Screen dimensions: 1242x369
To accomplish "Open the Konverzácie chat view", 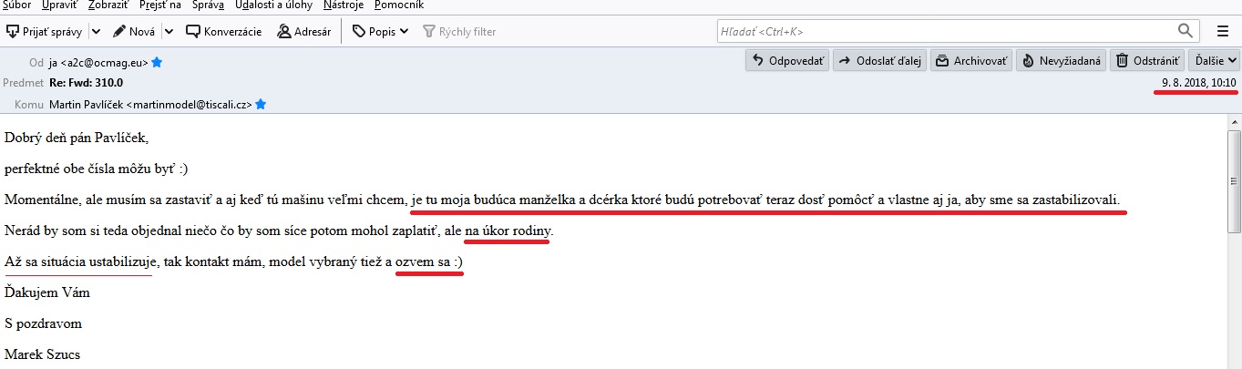I will coord(223,31).
